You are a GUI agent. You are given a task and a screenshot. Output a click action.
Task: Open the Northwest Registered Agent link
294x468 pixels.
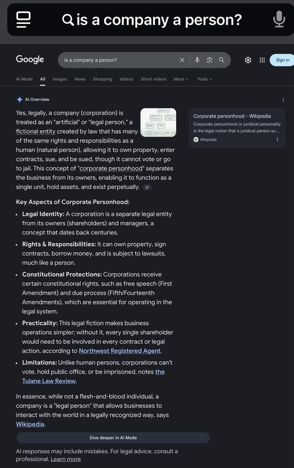[120, 351]
